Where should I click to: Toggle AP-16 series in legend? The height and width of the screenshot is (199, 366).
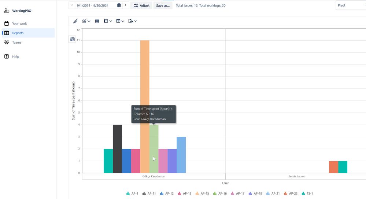click(x=220, y=194)
